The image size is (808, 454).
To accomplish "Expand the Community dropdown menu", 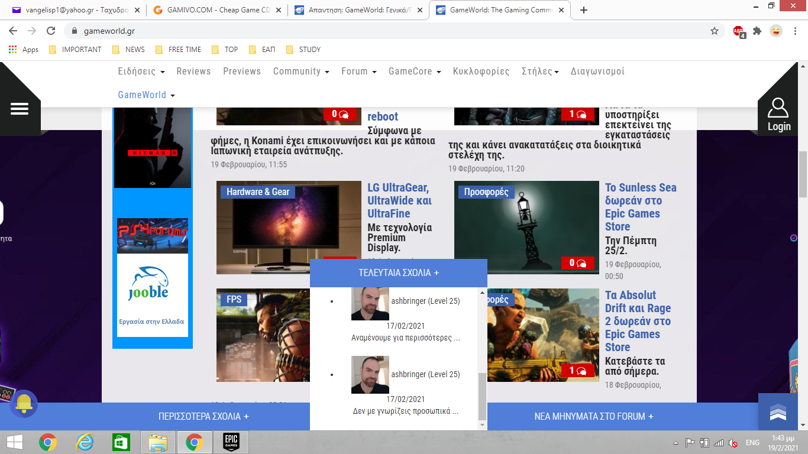I will 301,72.
